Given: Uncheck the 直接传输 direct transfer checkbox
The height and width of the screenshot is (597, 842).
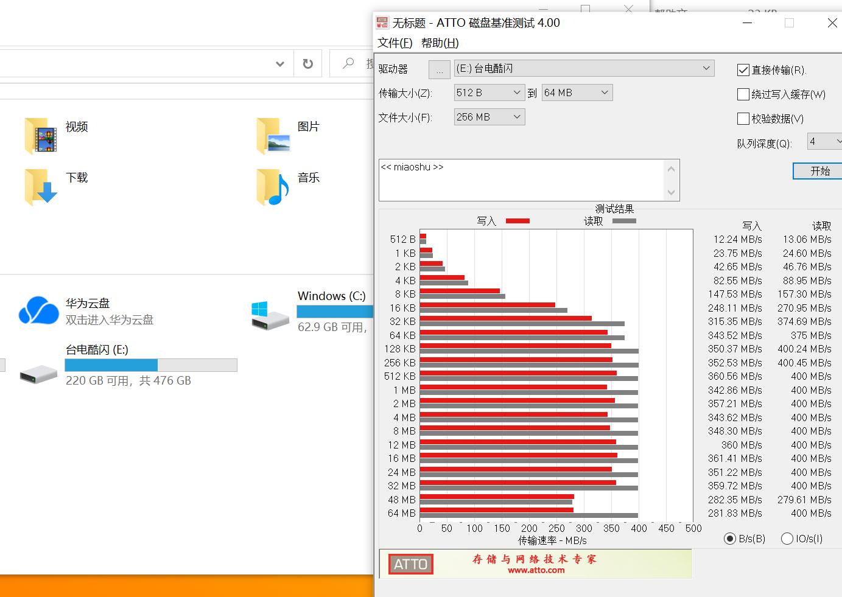Looking at the screenshot, I should [743, 70].
